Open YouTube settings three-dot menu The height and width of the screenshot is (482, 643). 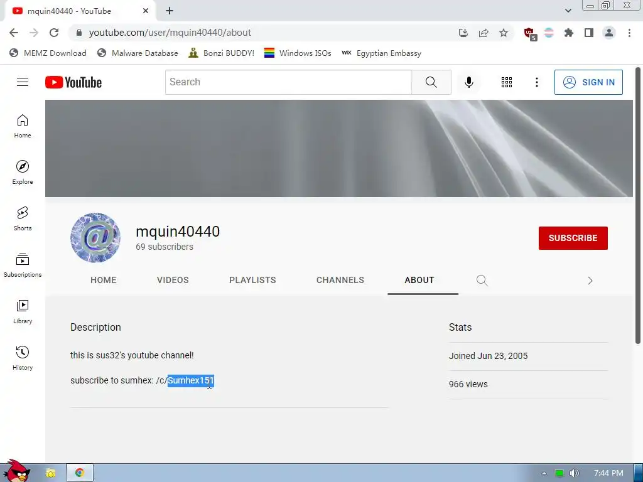pyautogui.click(x=536, y=82)
